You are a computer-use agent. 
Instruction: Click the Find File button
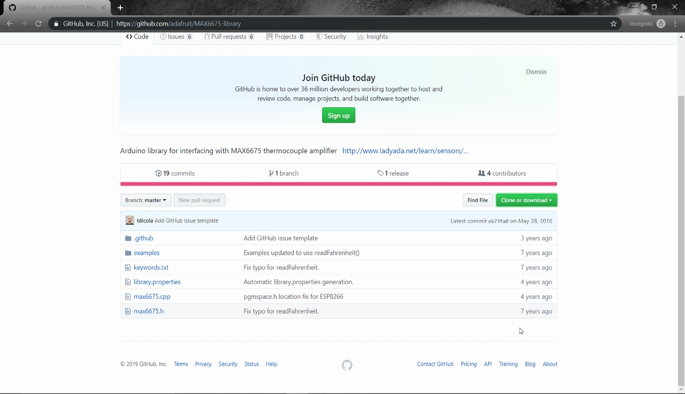pyautogui.click(x=477, y=200)
